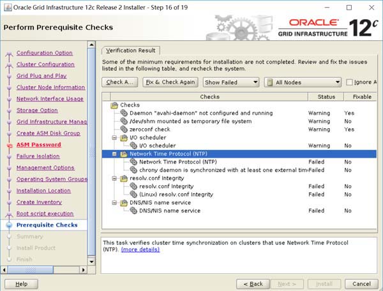Select Daemon "avahi-daemon" not configured row

[201, 113]
